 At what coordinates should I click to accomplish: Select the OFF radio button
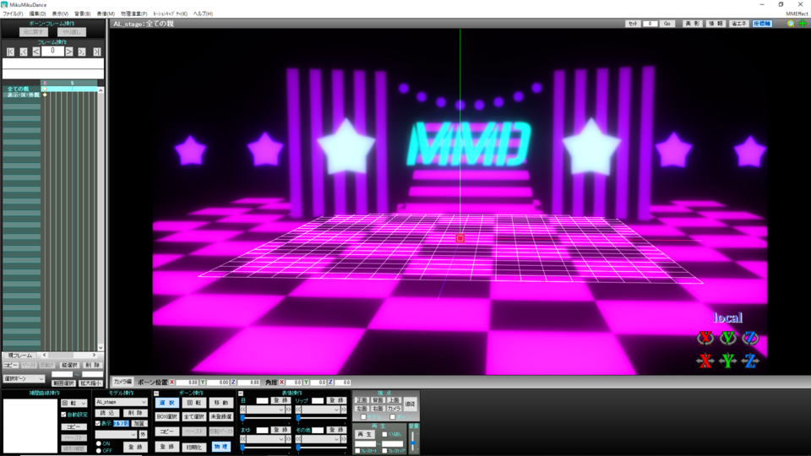(x=98, y=450)
